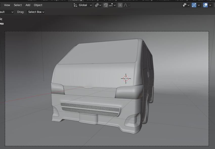This screenshot has width=215, height=149.
Task: Open the proportional falloff curve icon
Action: click(x=125, y=5)
